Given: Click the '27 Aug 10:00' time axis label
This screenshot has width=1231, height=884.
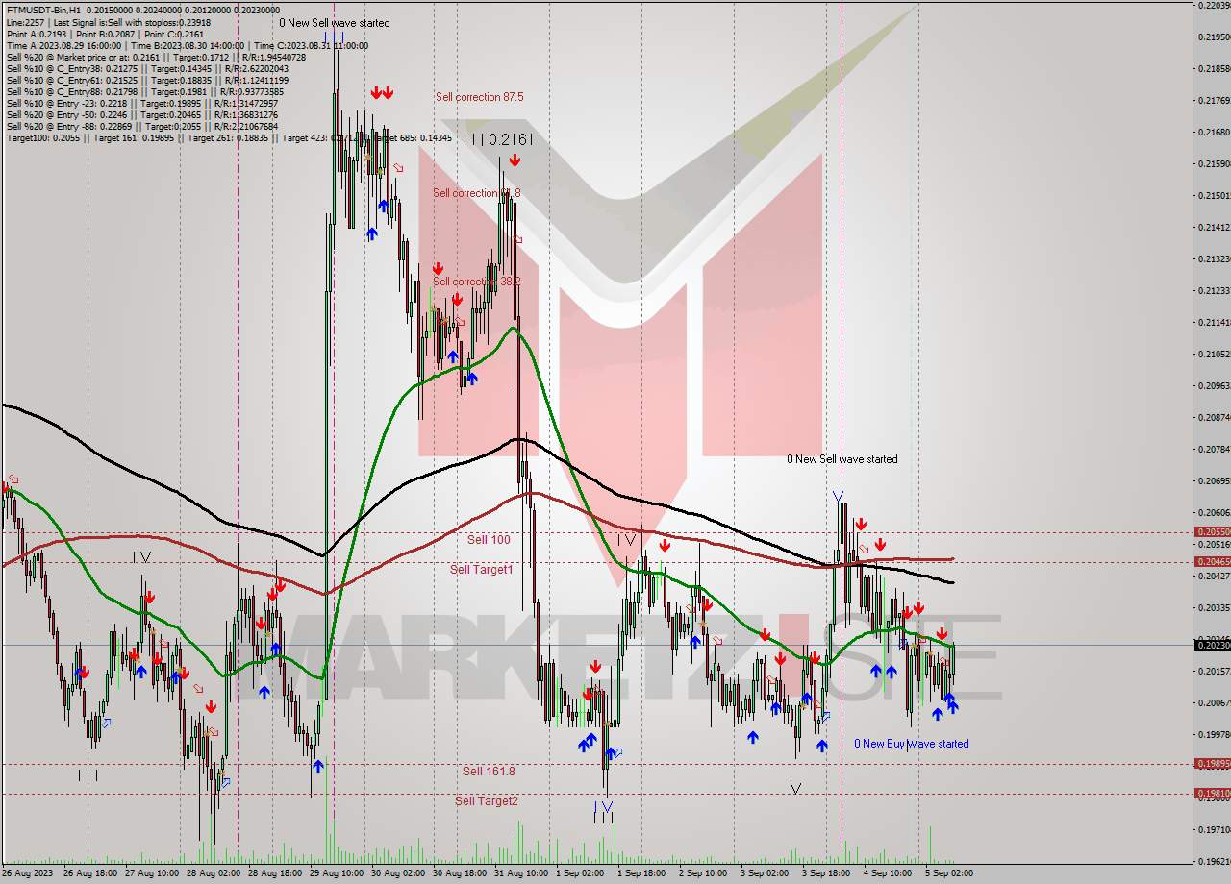Looking at the screenshot, I should coord(151,873).
